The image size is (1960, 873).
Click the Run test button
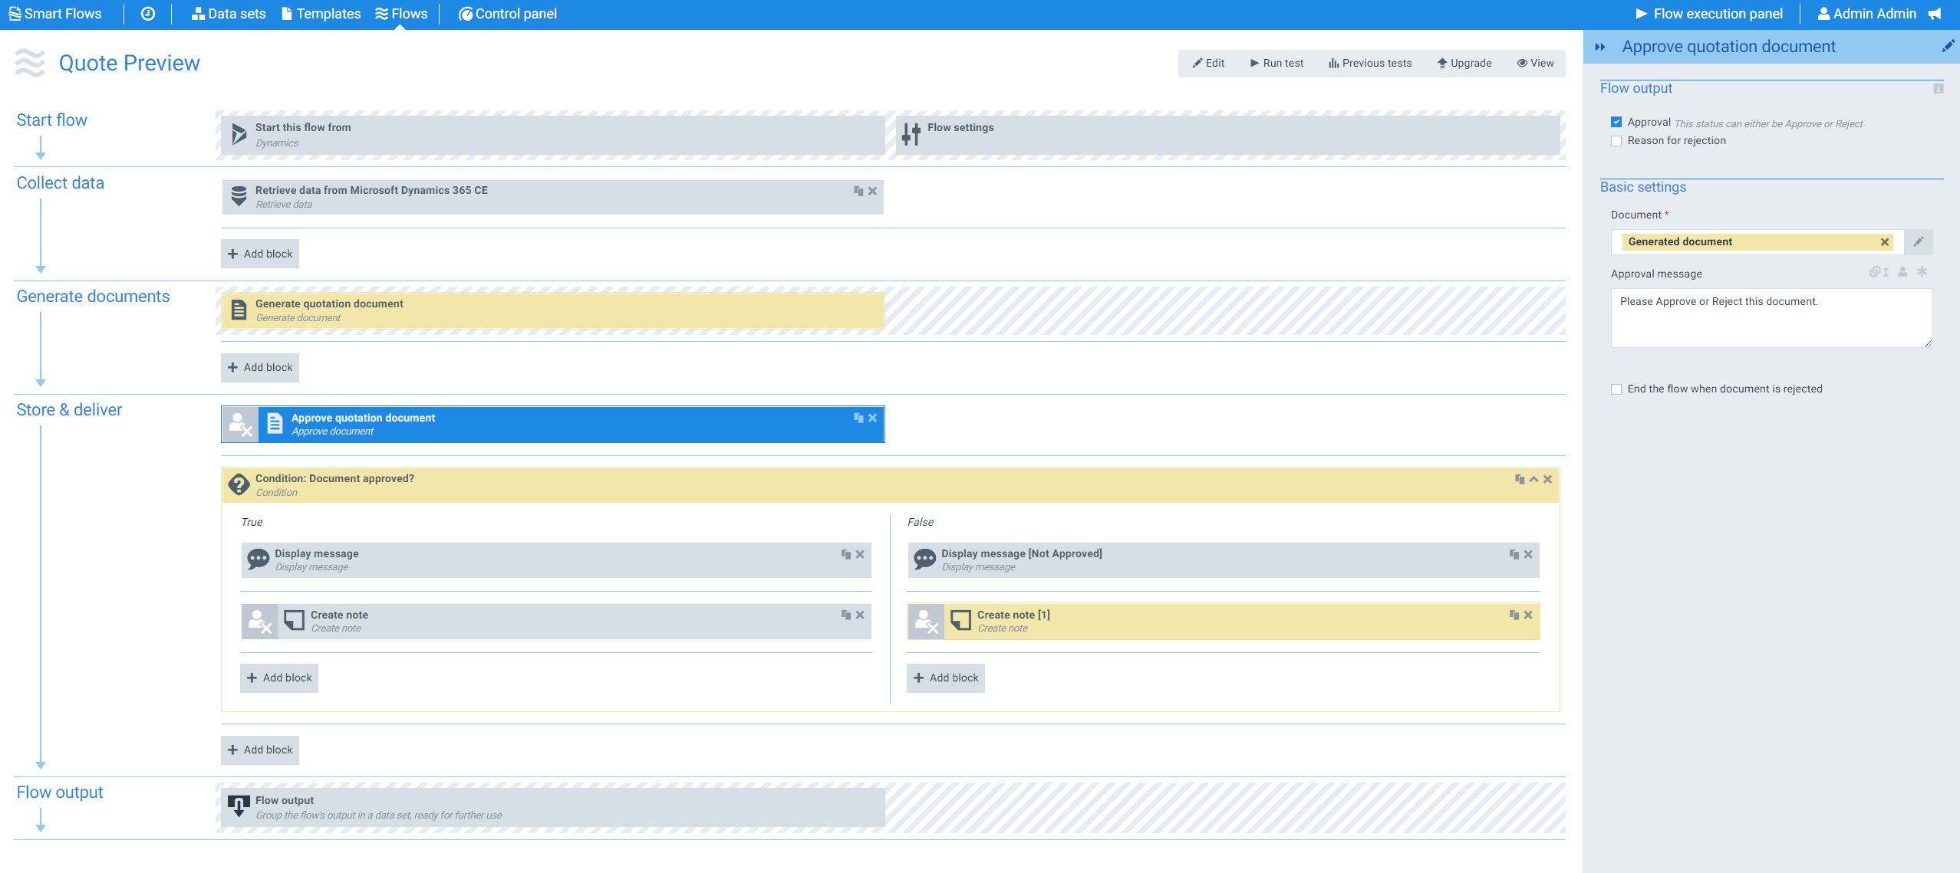(1276, 64)
